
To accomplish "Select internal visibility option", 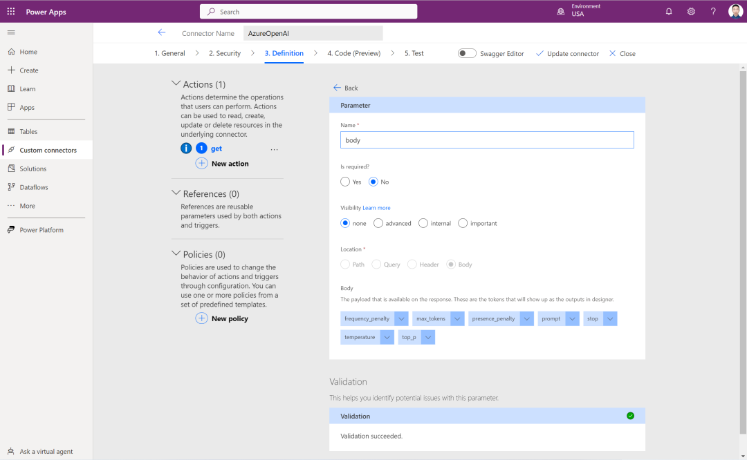I will (423, 223).
